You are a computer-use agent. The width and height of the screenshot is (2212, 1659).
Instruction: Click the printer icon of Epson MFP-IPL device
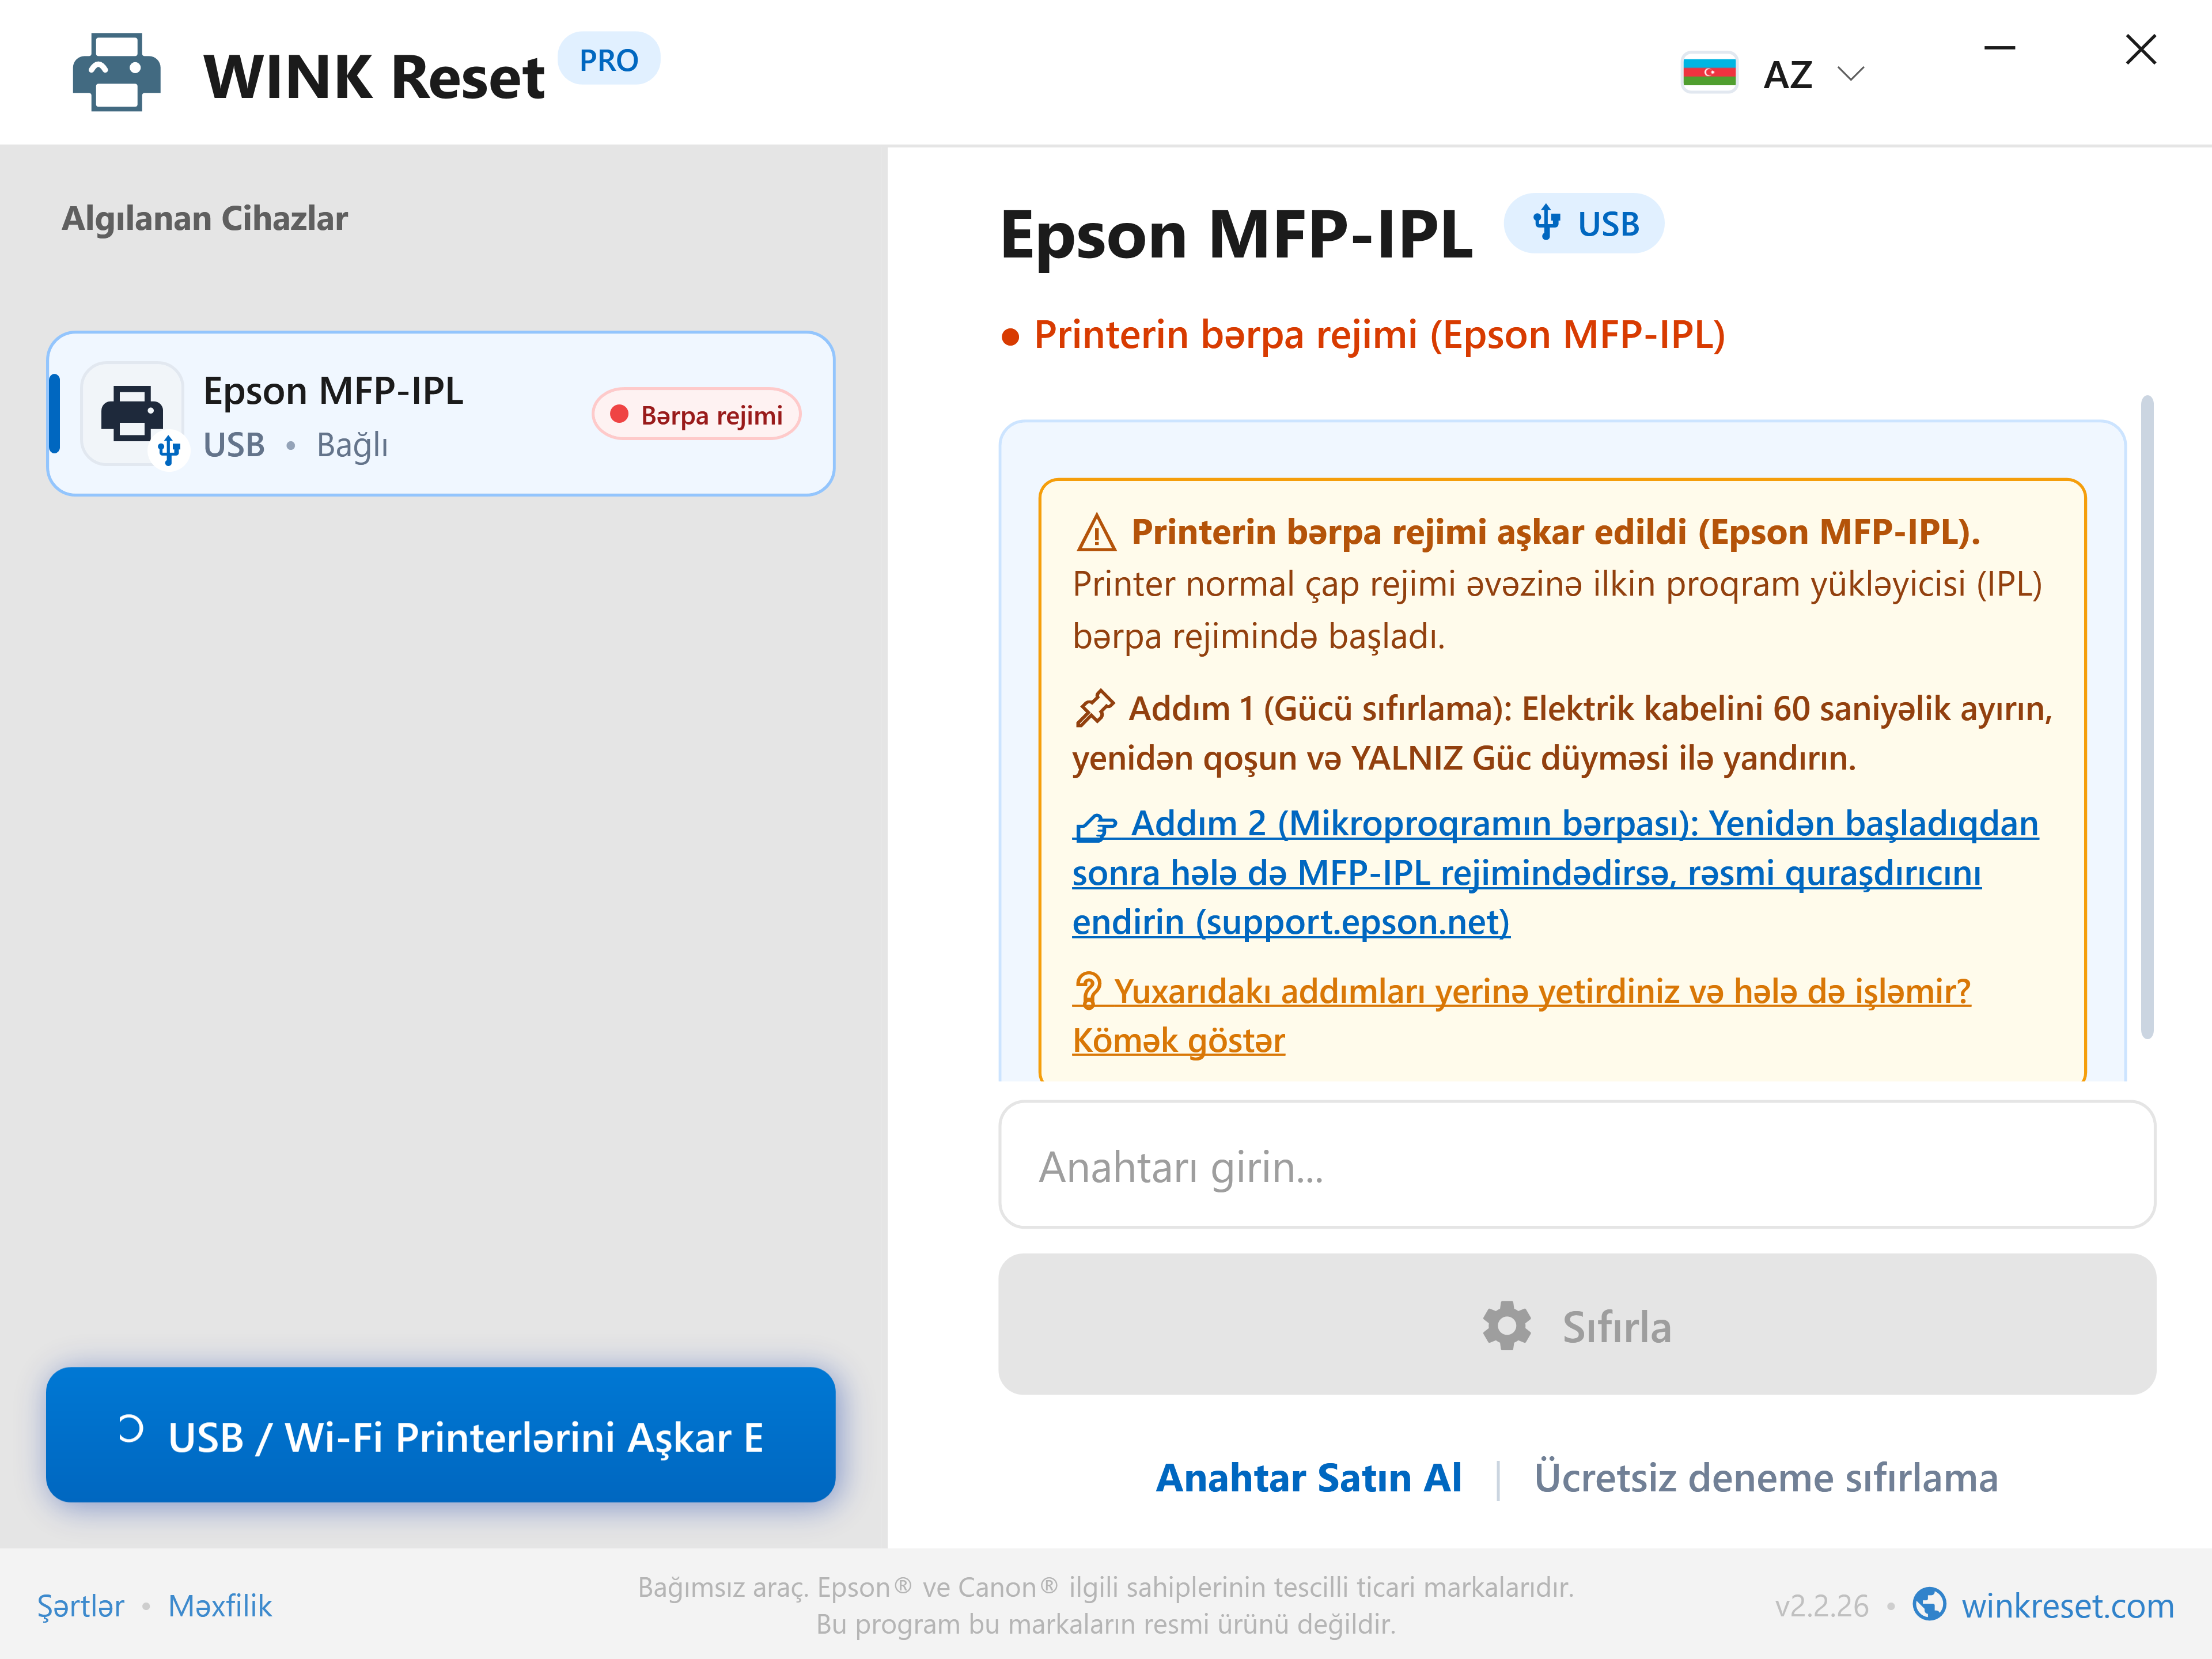point(132,413)
